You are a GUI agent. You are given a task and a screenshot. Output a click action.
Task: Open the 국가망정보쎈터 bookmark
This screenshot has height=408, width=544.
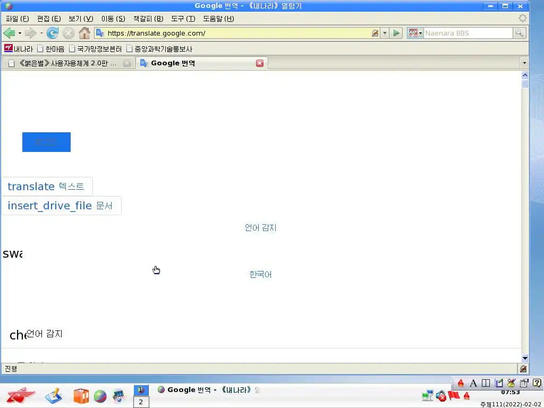96,48
